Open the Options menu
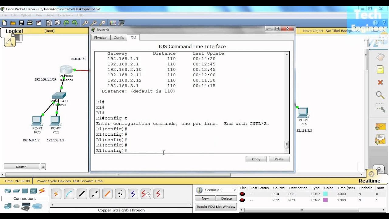Viewport: 389px width, 219px height. click(26, 15)
